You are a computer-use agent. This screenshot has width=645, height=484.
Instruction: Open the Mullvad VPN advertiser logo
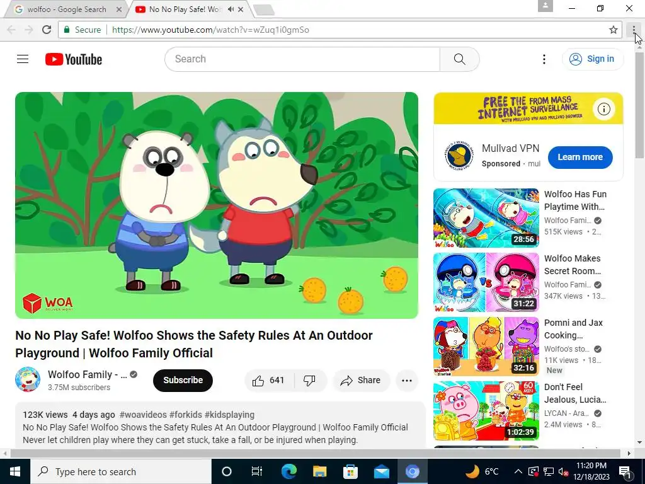(459, 156)
